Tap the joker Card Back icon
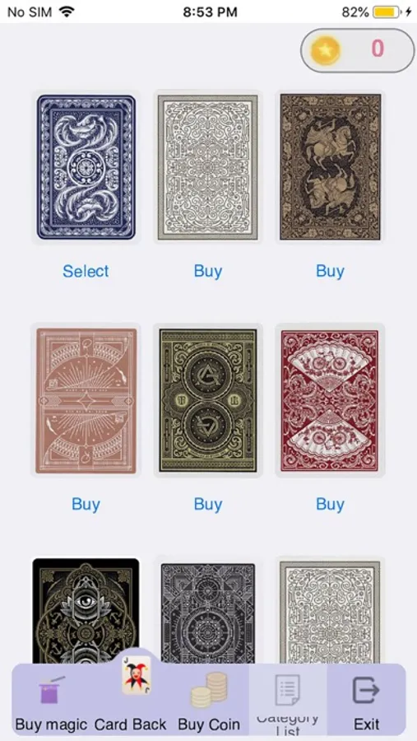This screenshot has width=417, height=741. [137, 675]
